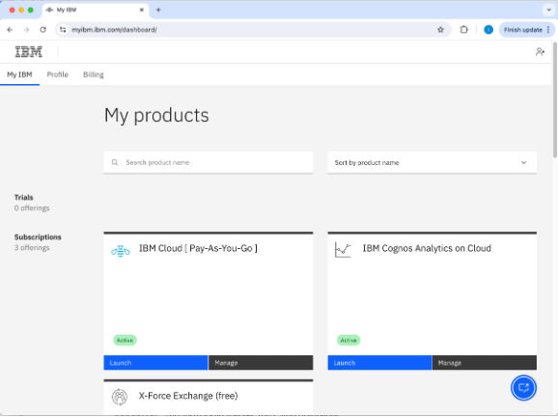The width and height of the screenshot is (558, 417).
Task: Click 3 offerings text under Subscriptions
Action: coord(32,248)
